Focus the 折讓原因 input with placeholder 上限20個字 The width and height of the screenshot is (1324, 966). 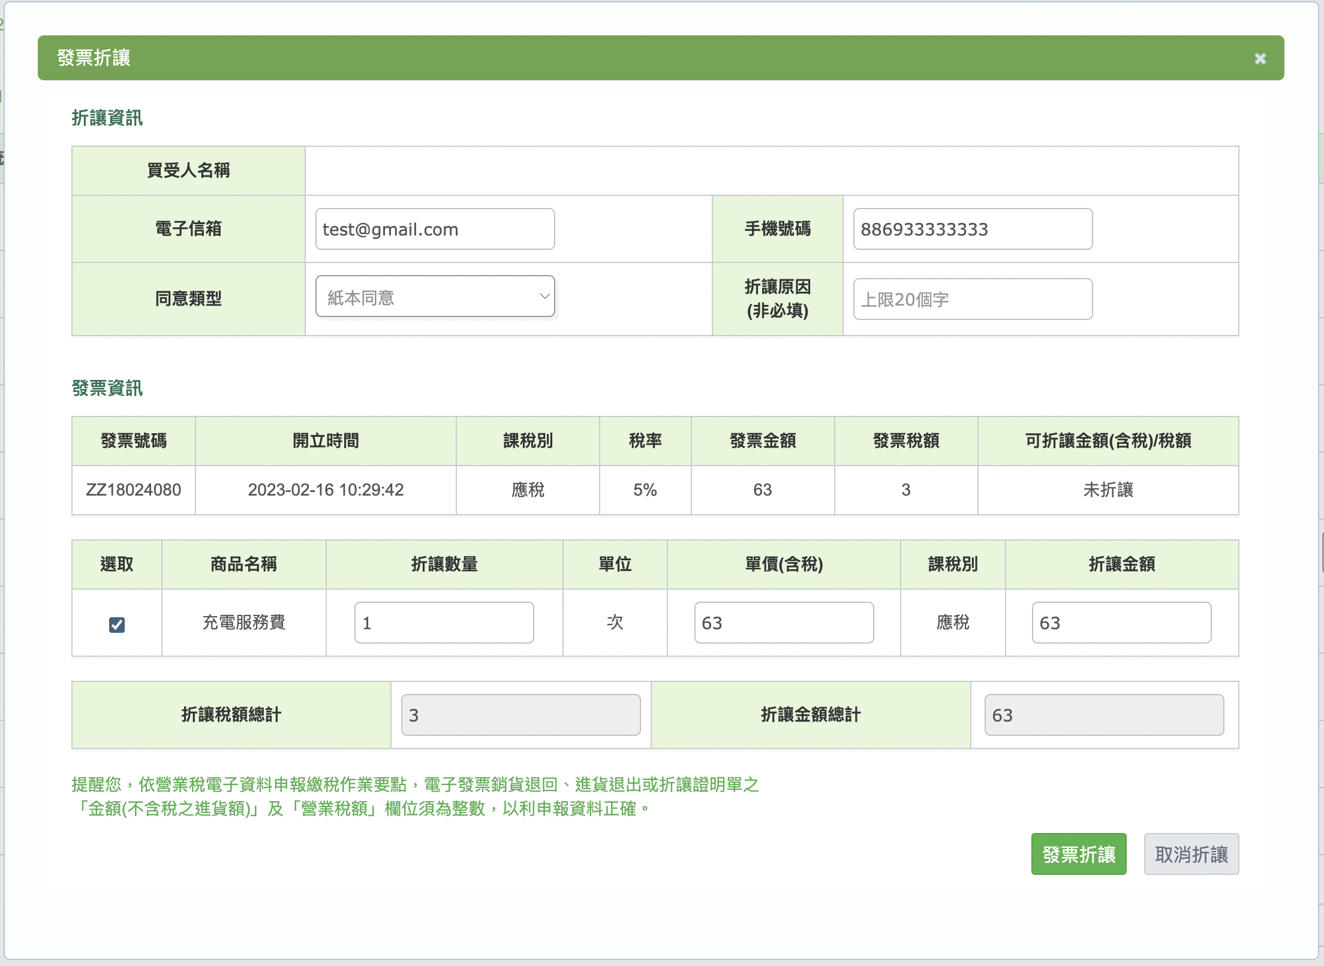pyautogui.click(x=973, y=299)
